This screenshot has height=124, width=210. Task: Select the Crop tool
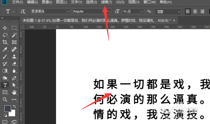(5, 42)
